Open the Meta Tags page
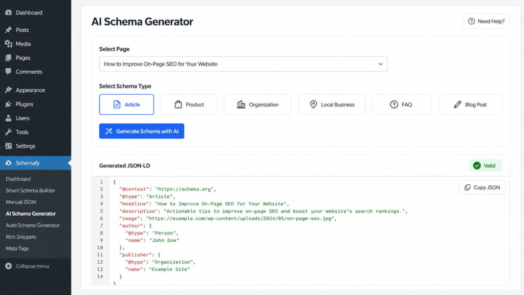 pyautogui.click(x=17, y=248)
